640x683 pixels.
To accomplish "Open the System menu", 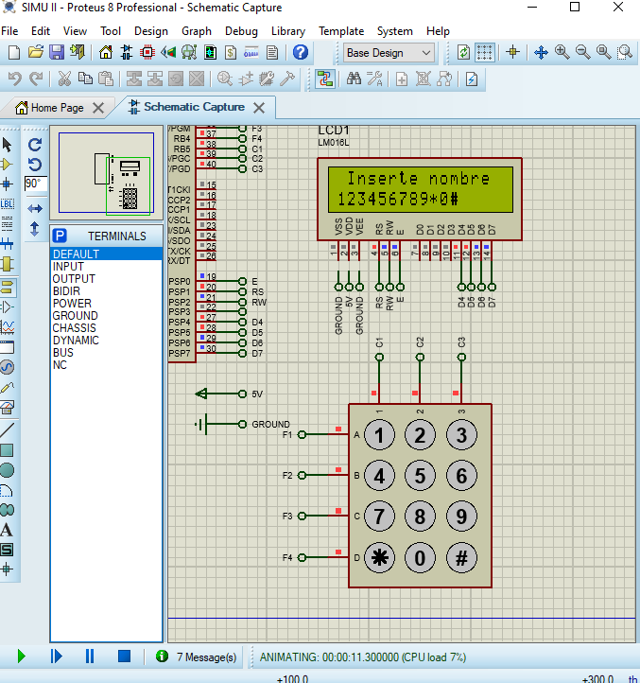I will [x=394, y=31].
